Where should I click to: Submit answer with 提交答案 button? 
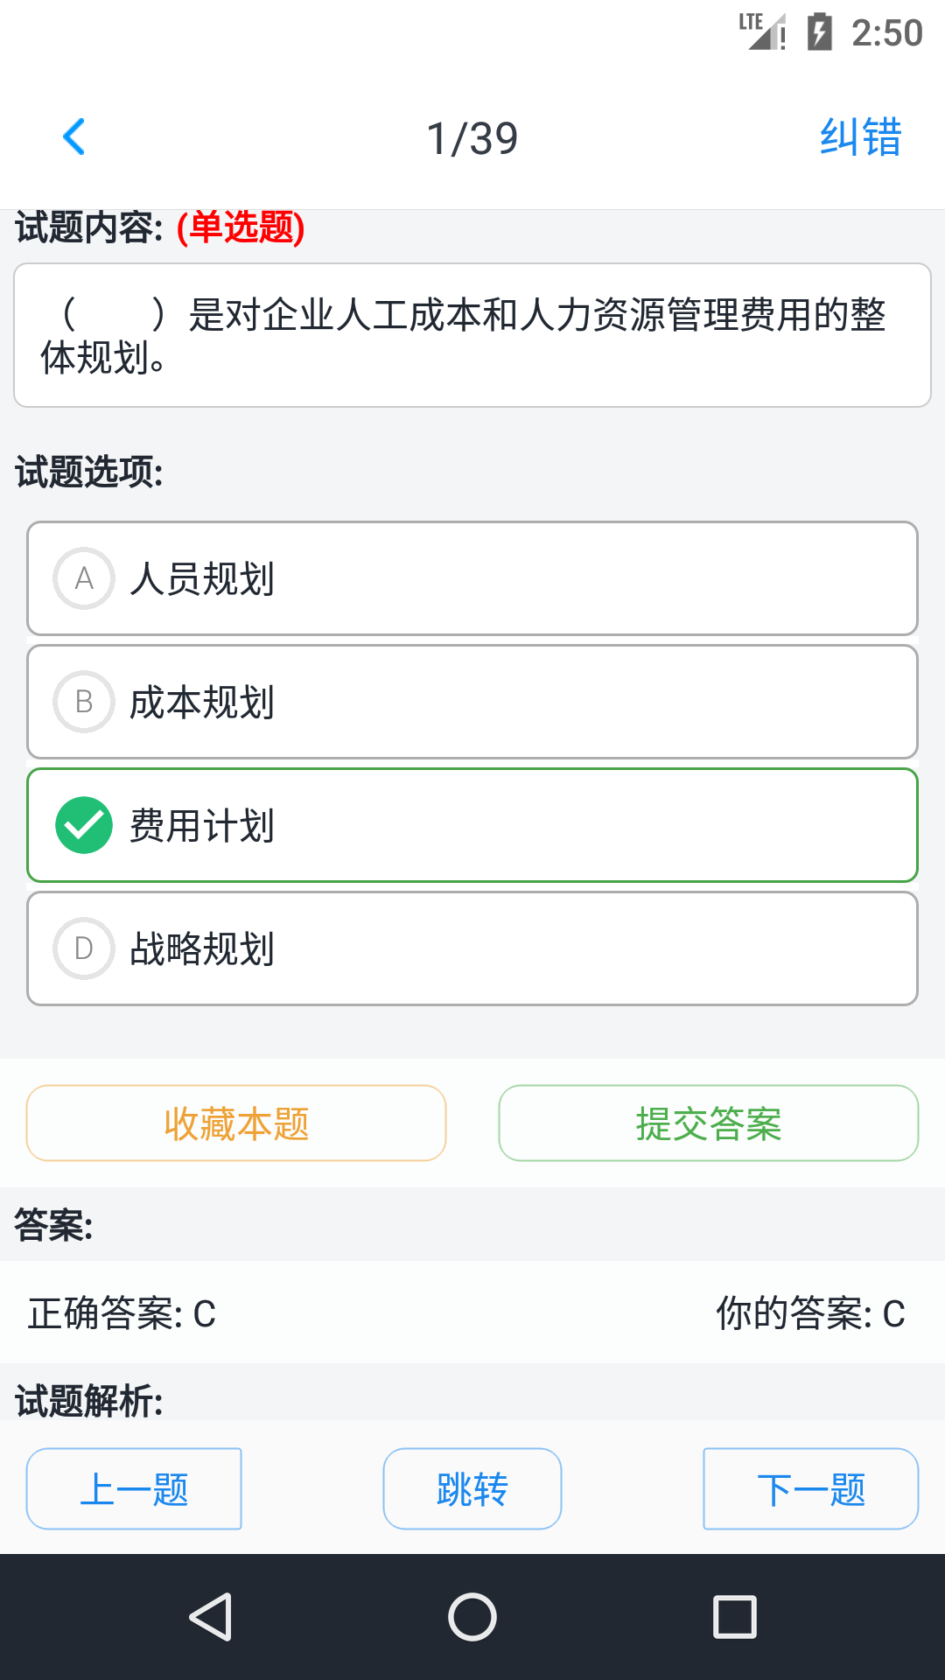tap(708, 1123)
